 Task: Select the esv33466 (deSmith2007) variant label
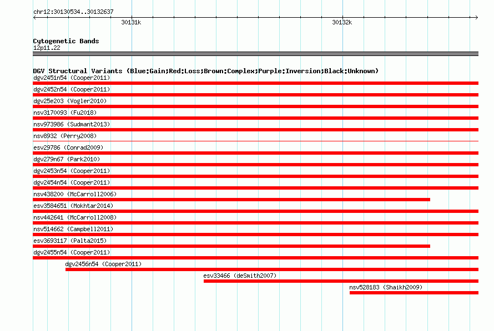240,276
